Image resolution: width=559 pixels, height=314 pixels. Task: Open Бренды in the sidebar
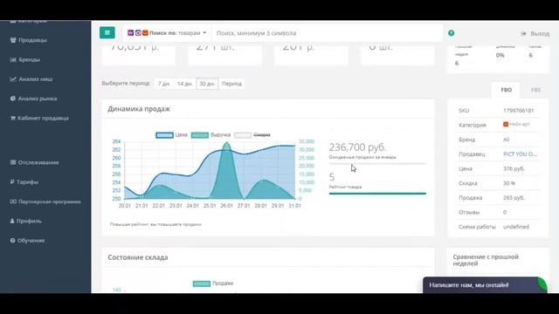[29, 59]
